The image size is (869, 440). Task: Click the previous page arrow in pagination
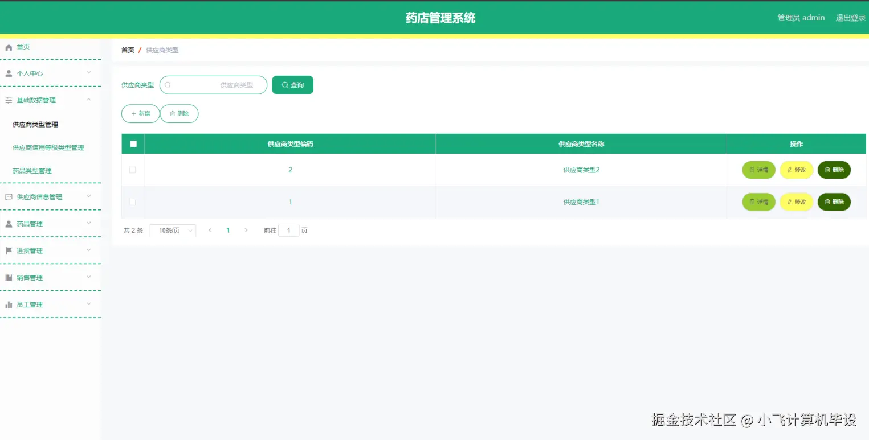[210, 231]
